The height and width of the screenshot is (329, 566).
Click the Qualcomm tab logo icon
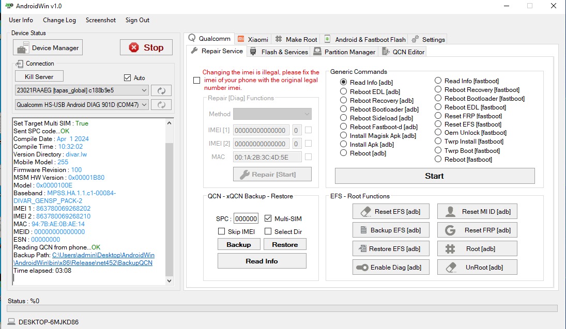(192, 38)
